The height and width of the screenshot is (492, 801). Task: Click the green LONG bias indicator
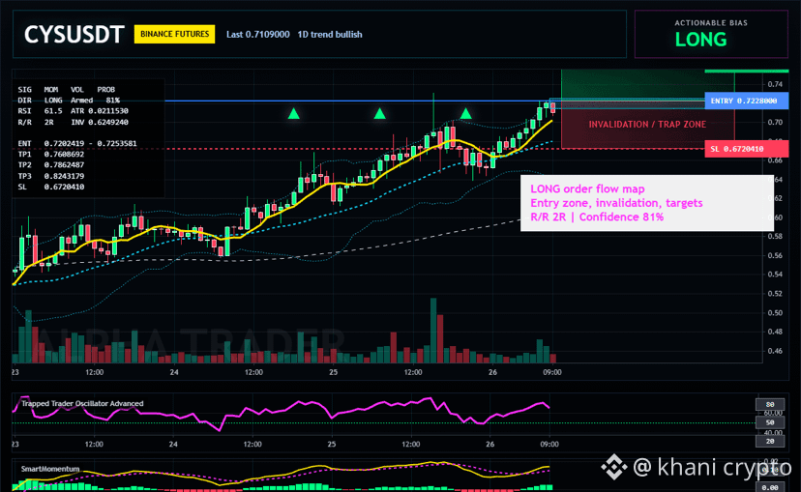pos(700,40)
